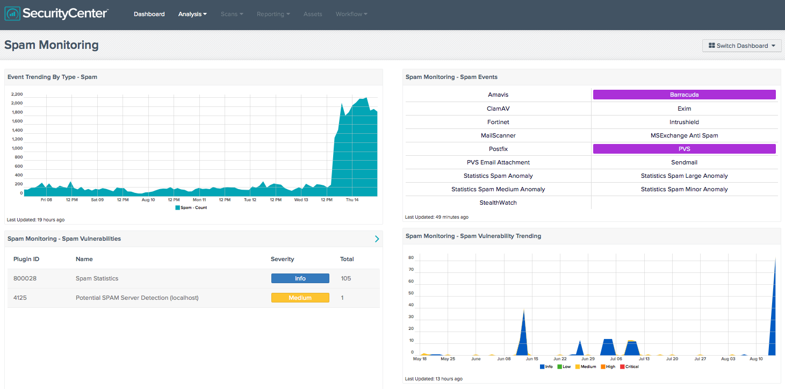Click the Medium severity badge
The image size is (785, 389).
[300, 298]
